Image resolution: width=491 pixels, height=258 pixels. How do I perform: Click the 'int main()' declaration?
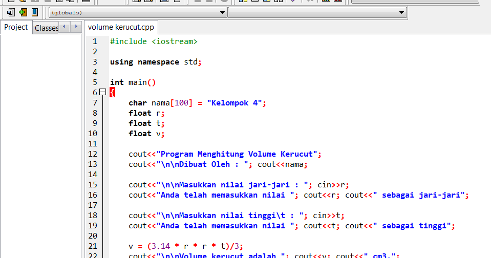point(133,82)
